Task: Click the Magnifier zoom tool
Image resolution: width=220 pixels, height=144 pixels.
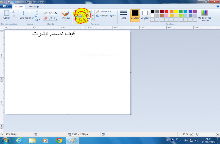Action: (56, 18)
